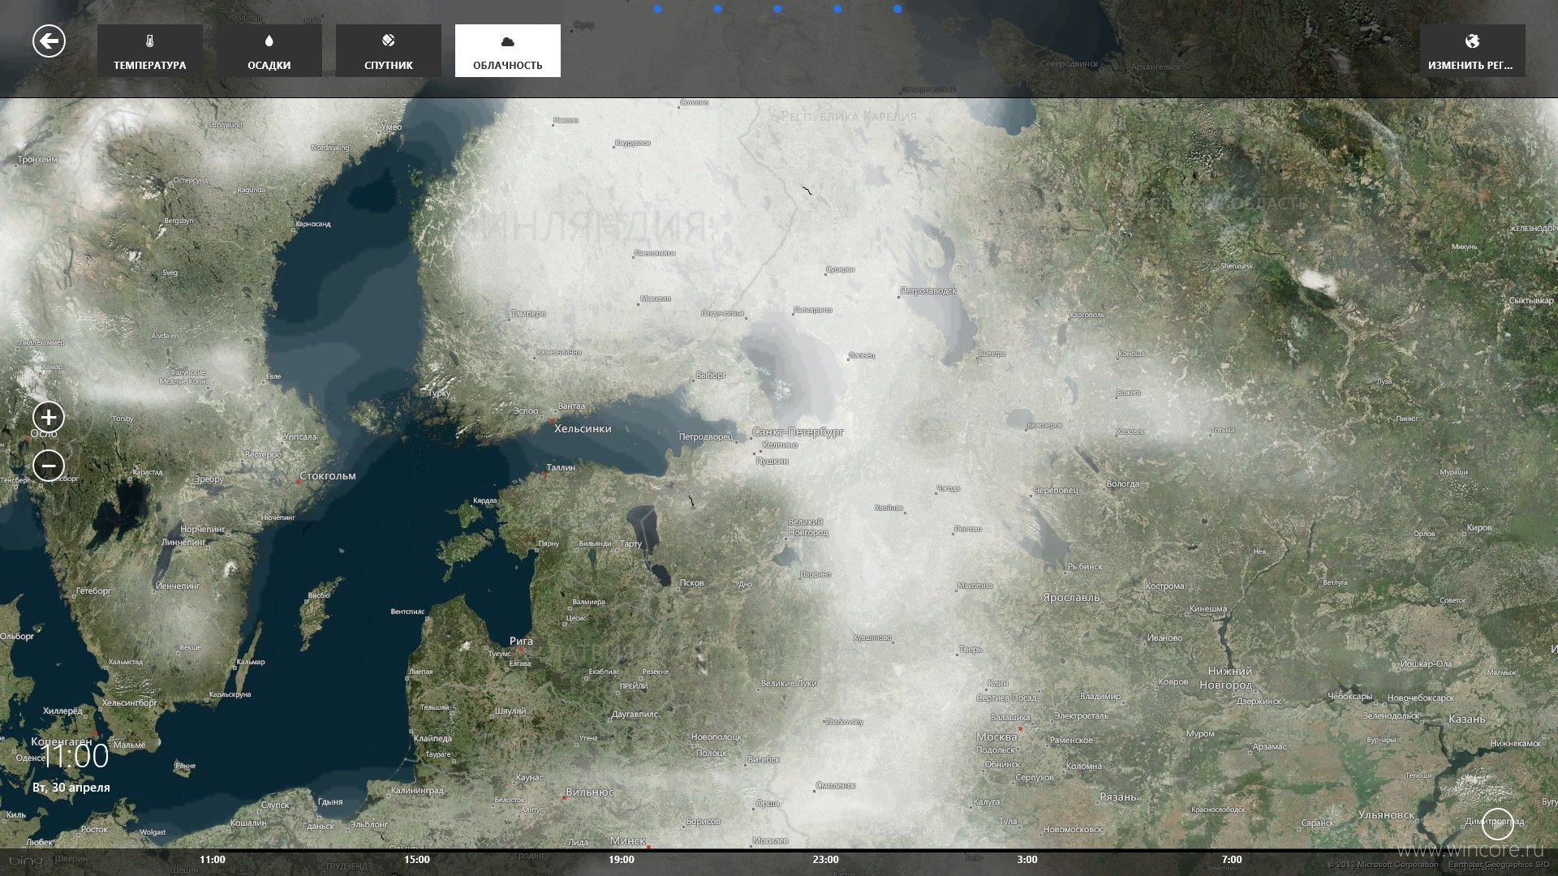Click the Великий Новгород label
This screenshot has height=876, width=1558.
click(x=808, y=527)
